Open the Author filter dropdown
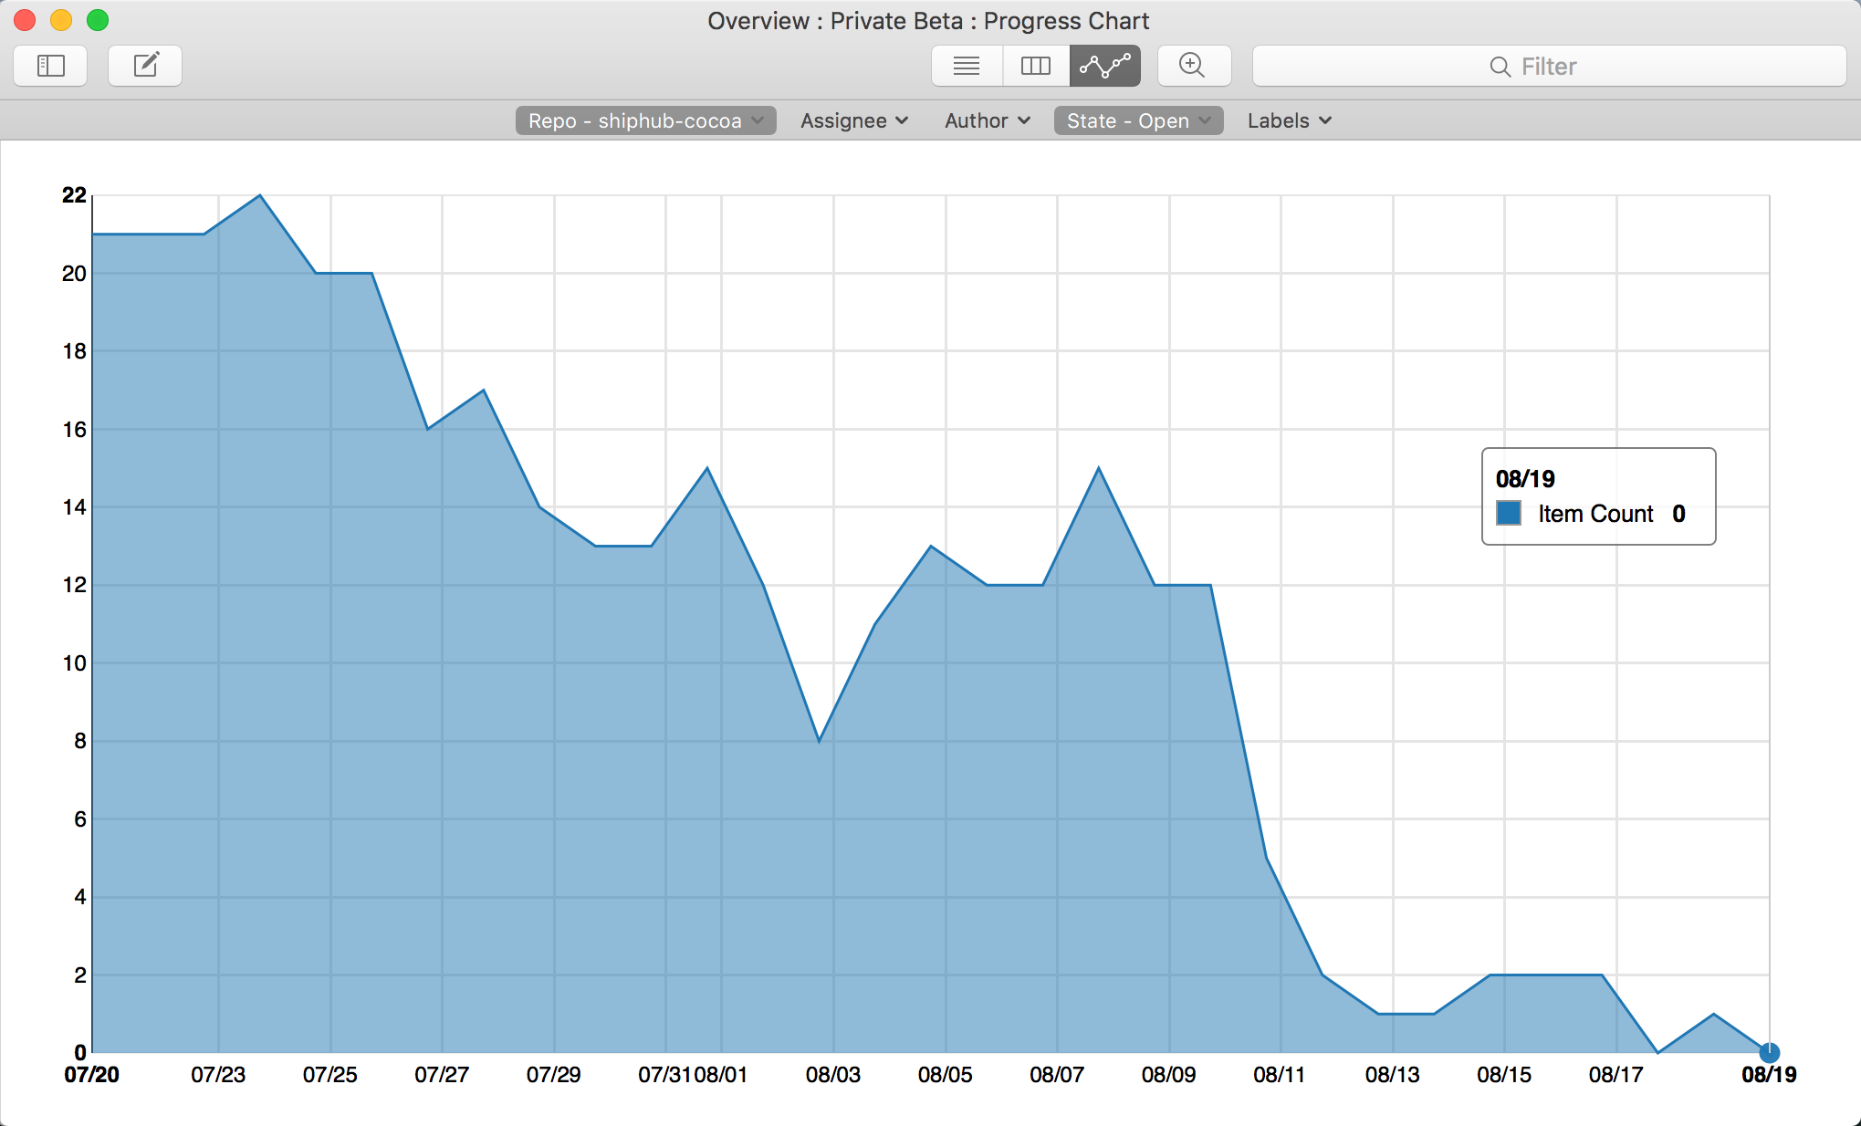This screenshot has width=1861, height=1126. click(x=988, y=120)
